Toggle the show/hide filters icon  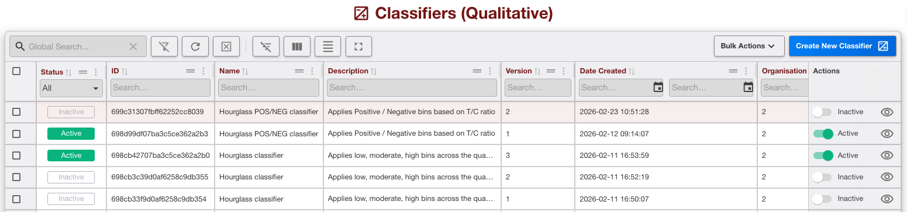point(265,47)
